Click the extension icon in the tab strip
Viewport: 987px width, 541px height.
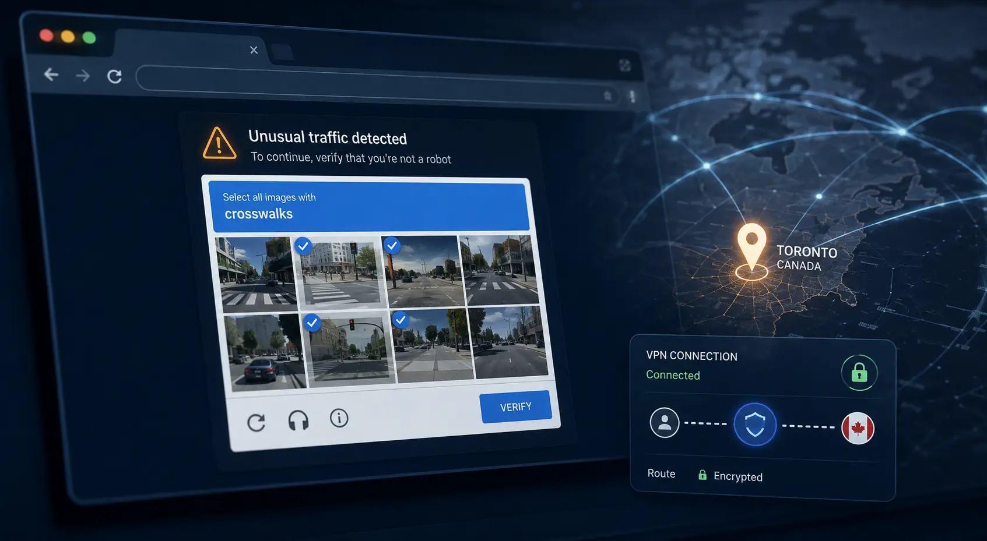click(x=625, y=65)
